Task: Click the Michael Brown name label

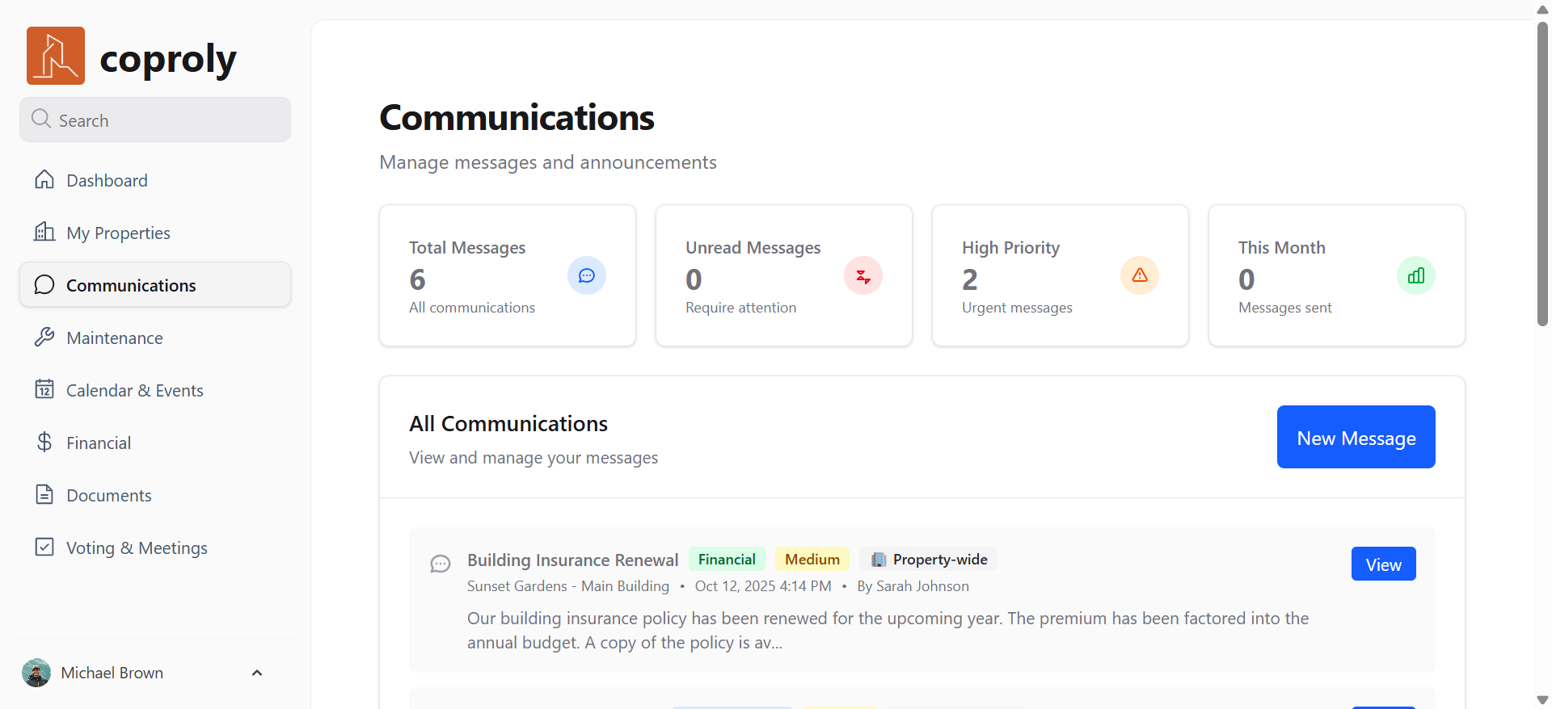Action: (112, 673)
